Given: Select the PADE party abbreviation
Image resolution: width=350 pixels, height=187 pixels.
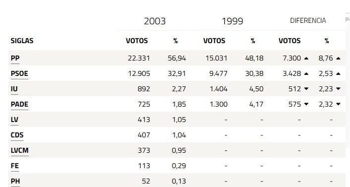Looking at the screenshot, I should (x=20, y=104).
